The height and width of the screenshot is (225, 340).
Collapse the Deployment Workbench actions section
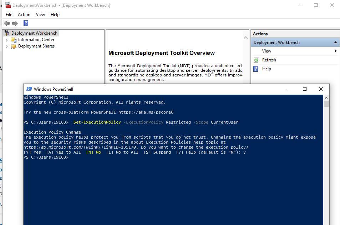point(335,42)
